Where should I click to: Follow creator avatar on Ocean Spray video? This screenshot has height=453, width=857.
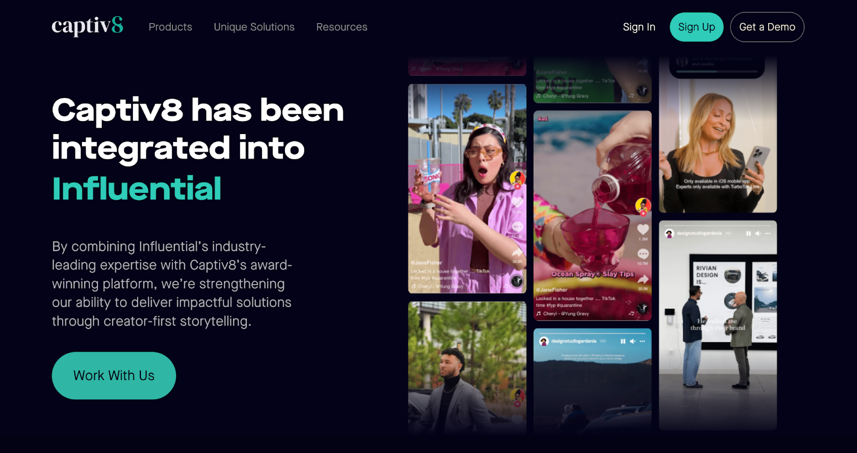643,206
